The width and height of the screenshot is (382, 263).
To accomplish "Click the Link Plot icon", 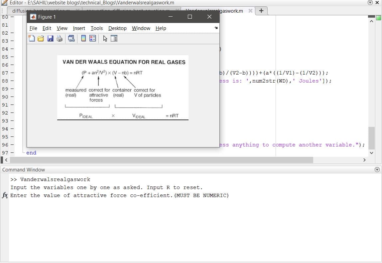I will [x=71, y=39].
